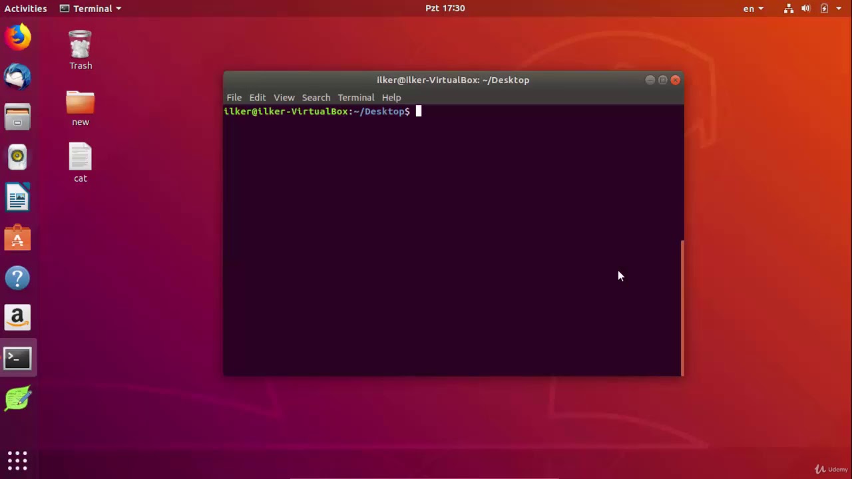Select the 'new' folder on desktop
The height and width of the screenshot is (479, 852).
tap(81, 108)
